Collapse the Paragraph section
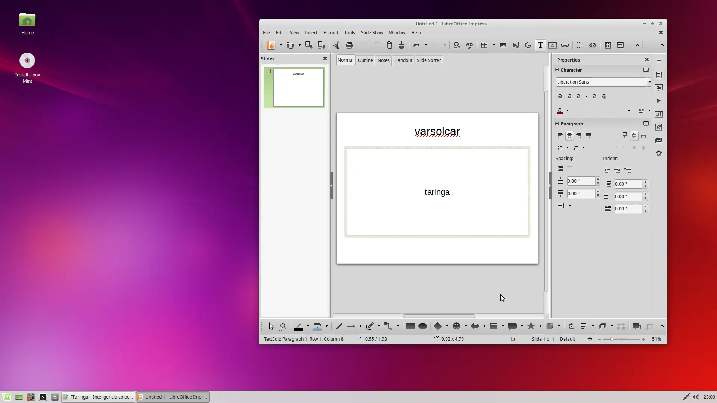 click(557, 124)
